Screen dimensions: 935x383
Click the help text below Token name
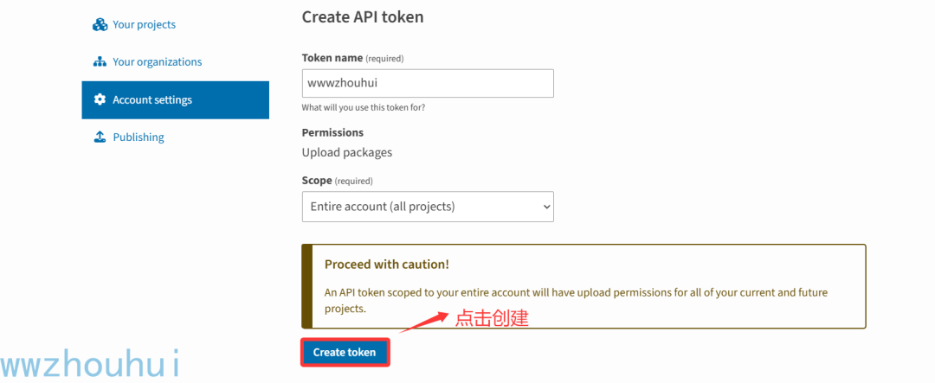[363, 108]
